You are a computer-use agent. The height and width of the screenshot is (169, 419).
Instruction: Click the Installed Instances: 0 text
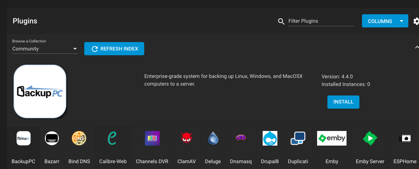pyautogui.click(x=346, y=84)
